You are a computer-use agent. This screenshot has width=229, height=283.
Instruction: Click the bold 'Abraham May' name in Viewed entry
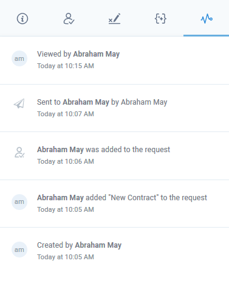coord(97,54)
